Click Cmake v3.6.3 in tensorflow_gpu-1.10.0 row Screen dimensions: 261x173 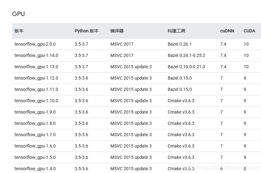(x=181, y=101)
